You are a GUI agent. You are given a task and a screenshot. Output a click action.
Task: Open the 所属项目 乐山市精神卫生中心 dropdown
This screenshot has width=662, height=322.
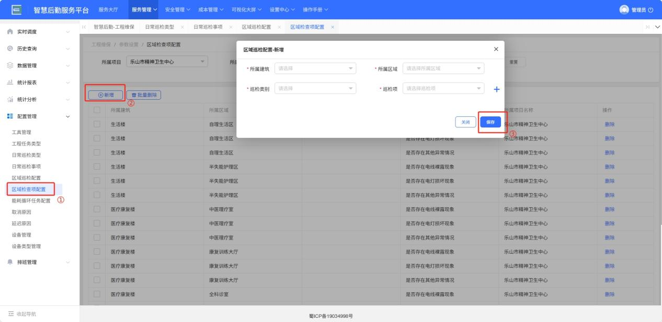pyautogui.click(x=167, y=62)
